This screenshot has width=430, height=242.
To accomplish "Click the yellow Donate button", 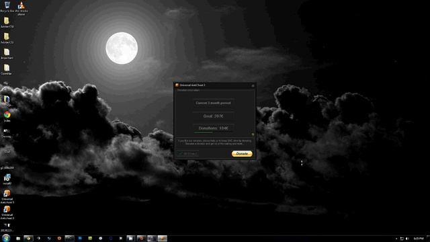I will [242, 154].
